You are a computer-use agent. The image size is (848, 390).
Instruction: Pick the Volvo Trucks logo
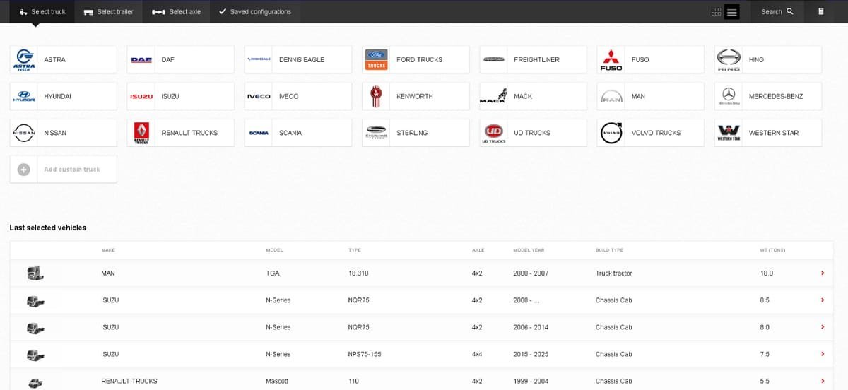point(611,133)
